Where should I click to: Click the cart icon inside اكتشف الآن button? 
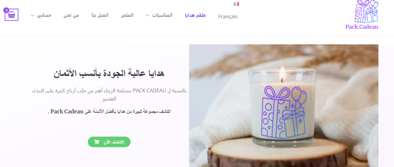point(97,142)
